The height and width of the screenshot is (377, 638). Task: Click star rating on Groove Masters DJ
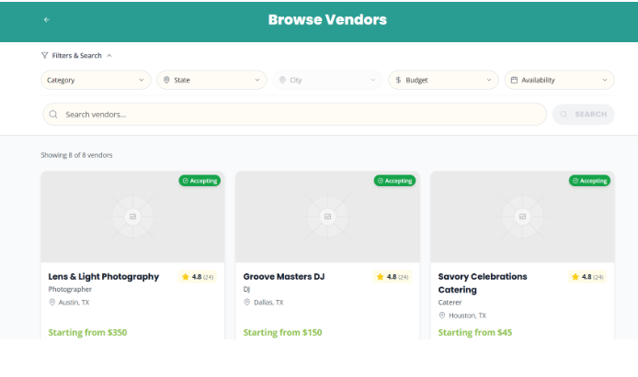point(393,277)
